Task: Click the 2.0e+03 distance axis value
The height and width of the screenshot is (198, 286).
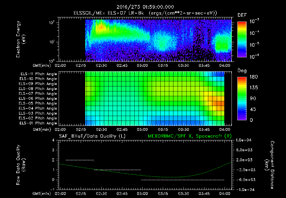Action: tap(244, 160)
